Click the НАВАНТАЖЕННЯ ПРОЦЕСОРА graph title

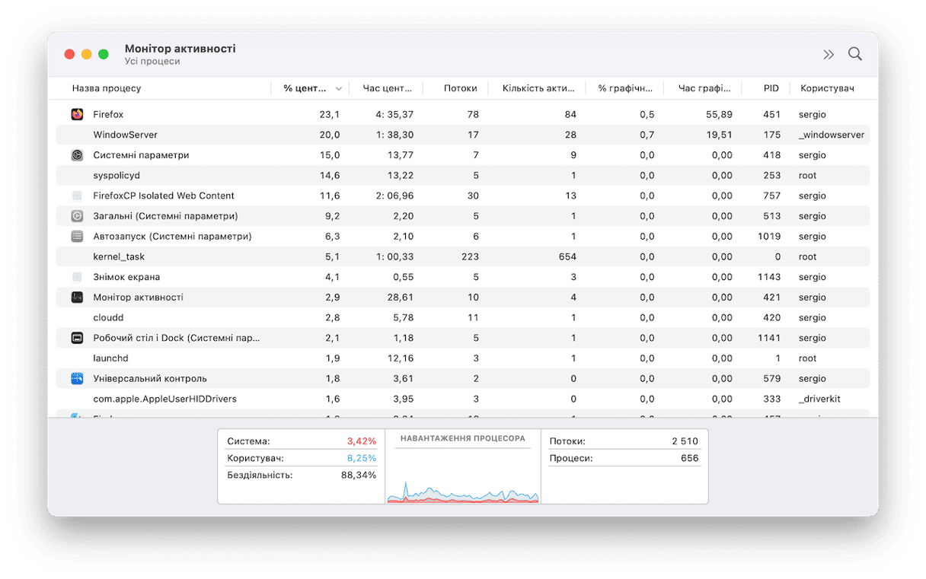(463, 439)
